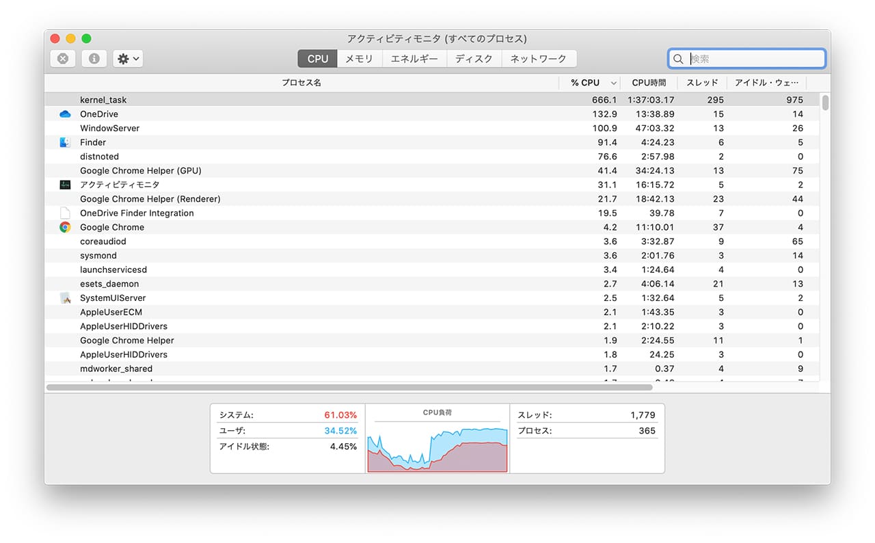Click the Activity Monitor icon beside アクティビティモニタ
Screen dimensions: 875x543
65,185
